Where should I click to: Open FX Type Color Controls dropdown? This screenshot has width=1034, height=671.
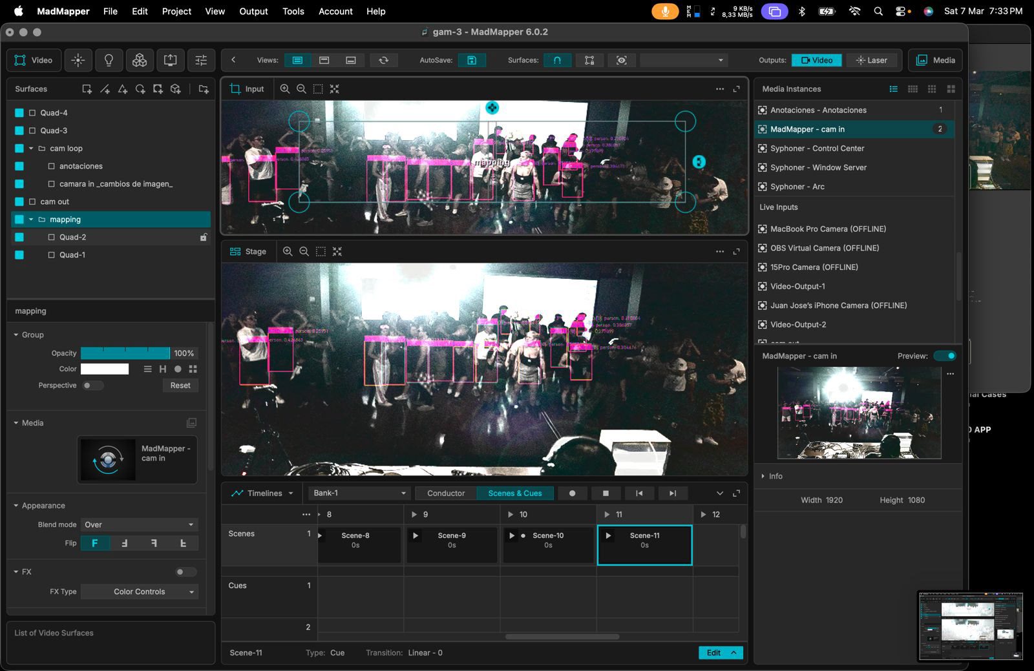(x=139, y=592)
